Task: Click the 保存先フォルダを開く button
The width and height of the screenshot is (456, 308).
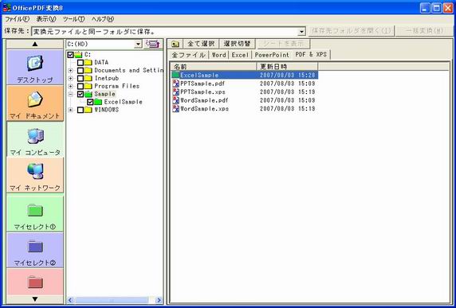Action: [x=352, y=31]
